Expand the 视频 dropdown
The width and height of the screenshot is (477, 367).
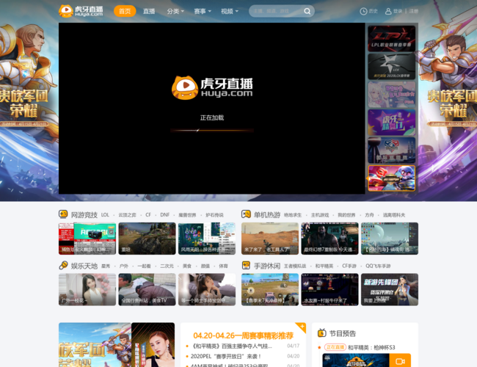pos(230,11)
